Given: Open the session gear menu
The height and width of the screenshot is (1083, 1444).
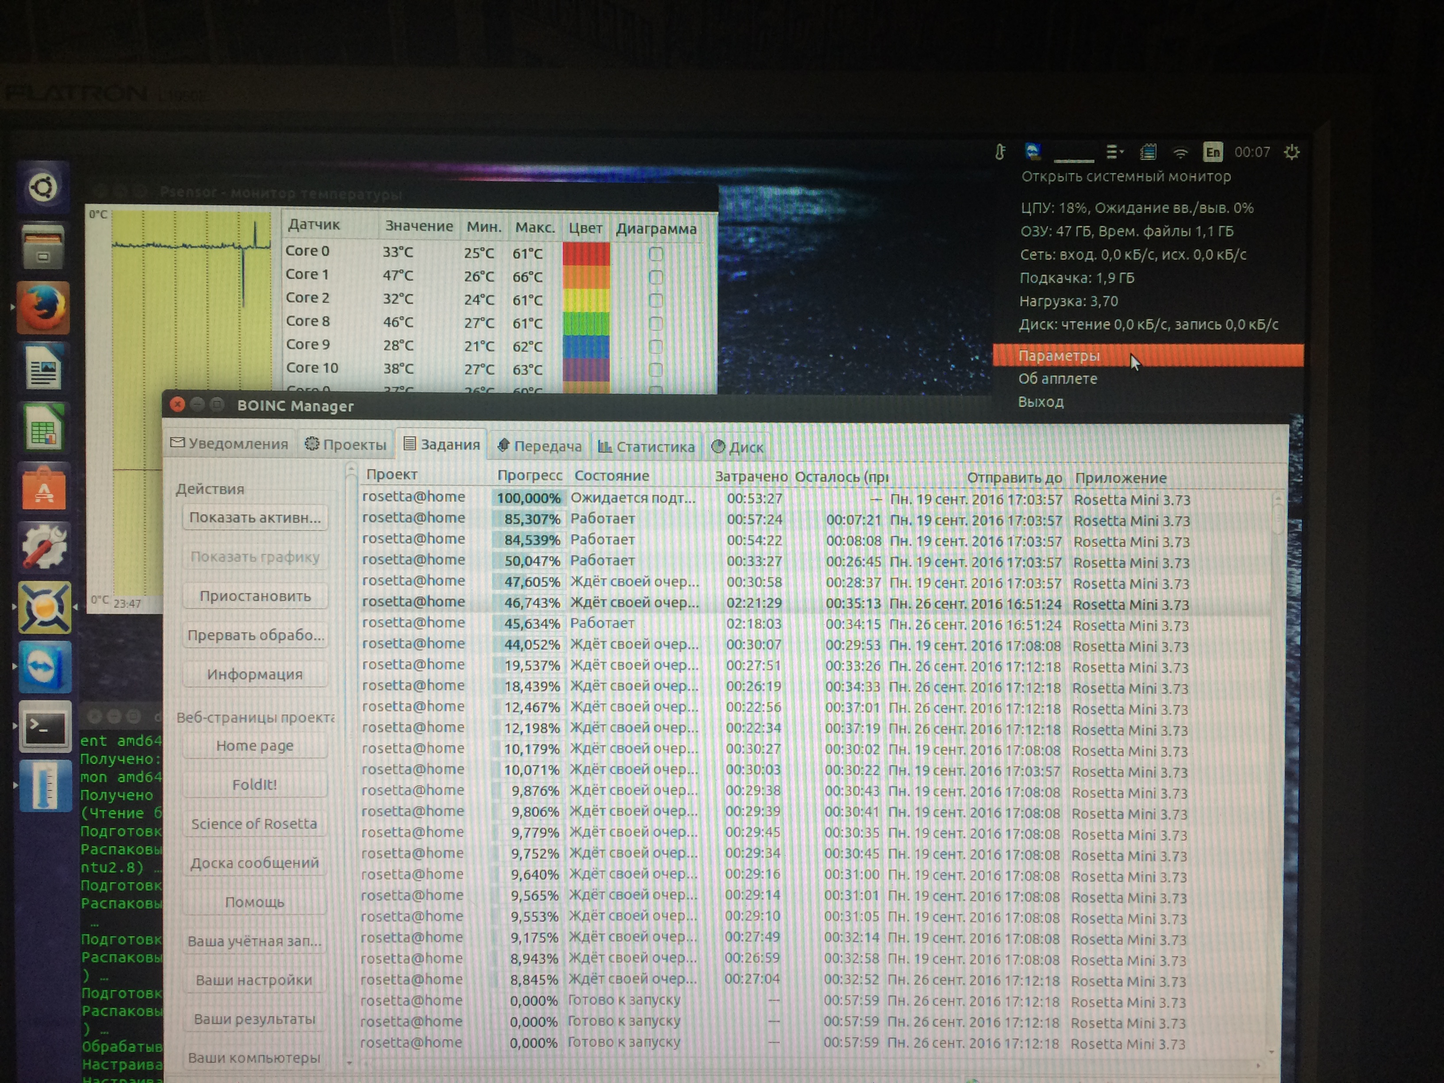Looking at the screenshot, I should pos(1291,152).
